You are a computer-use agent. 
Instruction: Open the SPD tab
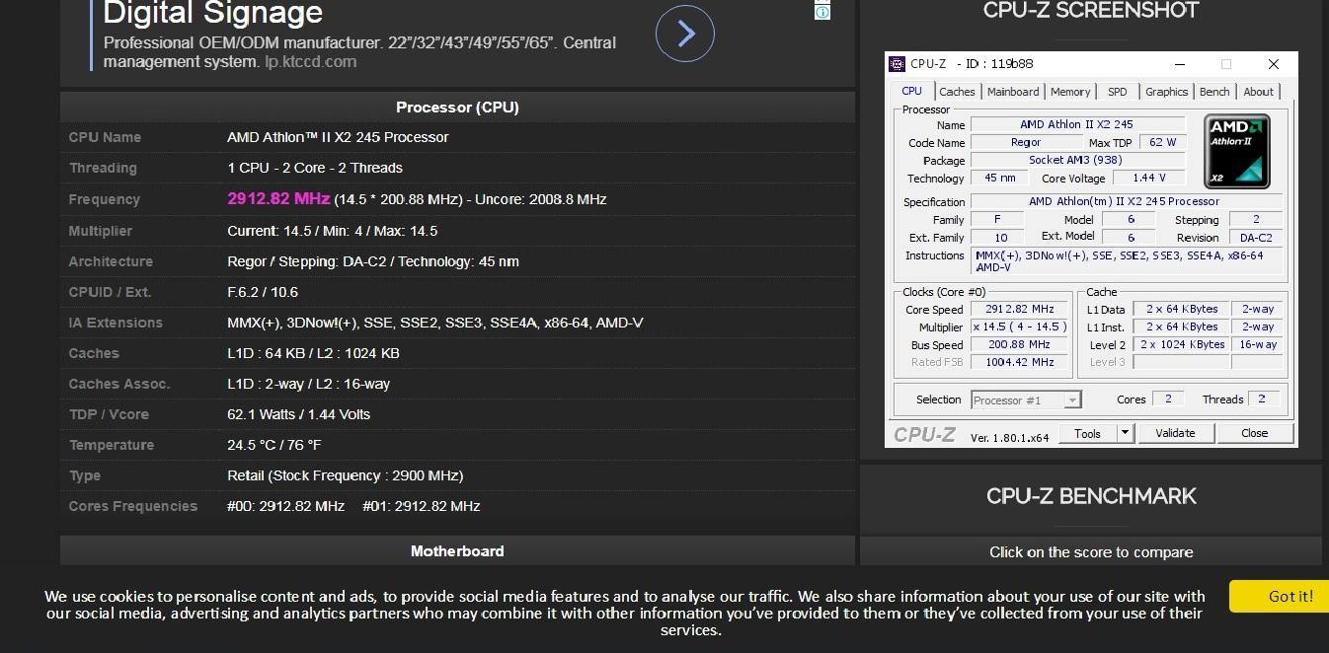(x=1118, y=92)
